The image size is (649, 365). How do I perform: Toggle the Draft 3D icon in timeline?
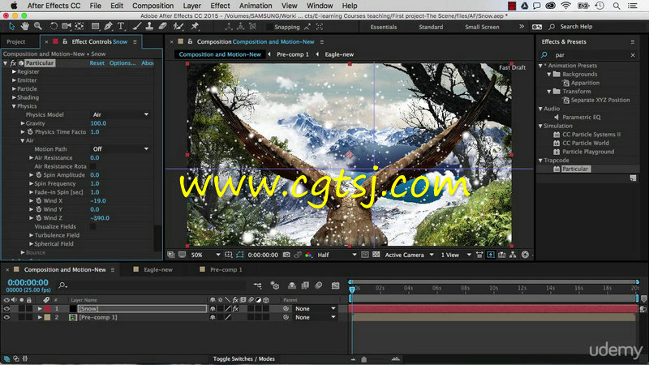point(275,286)
